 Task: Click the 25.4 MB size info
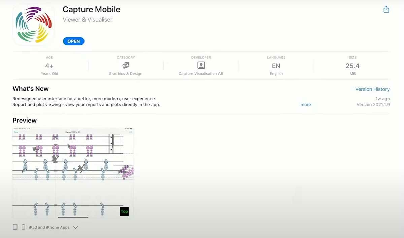click(x=352, y=66)
